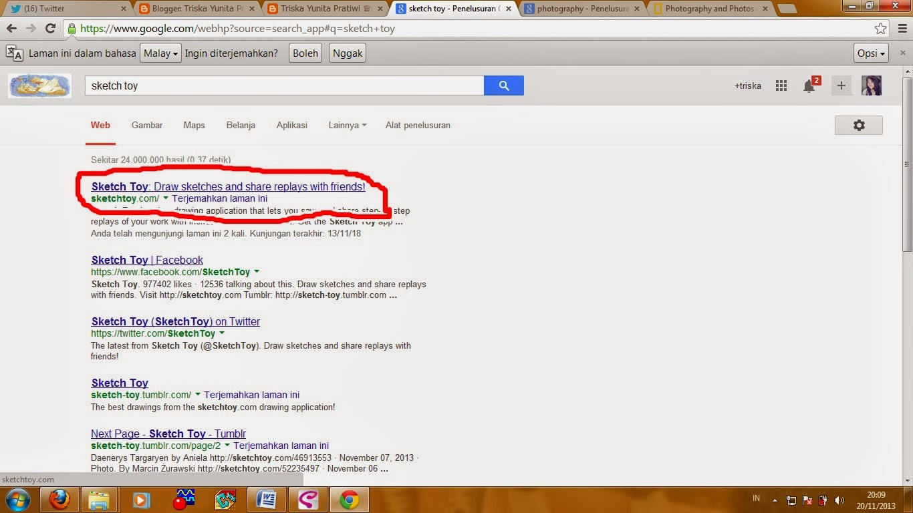Select the Maps search category
Image resolution: width=913 pixels, height=513 pixels.
coord(194,125)
